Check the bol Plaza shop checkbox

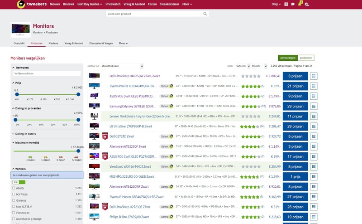click(x=14, y=194)
